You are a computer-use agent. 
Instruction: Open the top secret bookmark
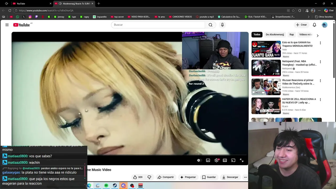(x=117, y=17)
